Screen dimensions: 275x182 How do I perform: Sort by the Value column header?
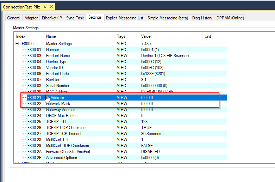pyautogui.click(x=170, y=36)
